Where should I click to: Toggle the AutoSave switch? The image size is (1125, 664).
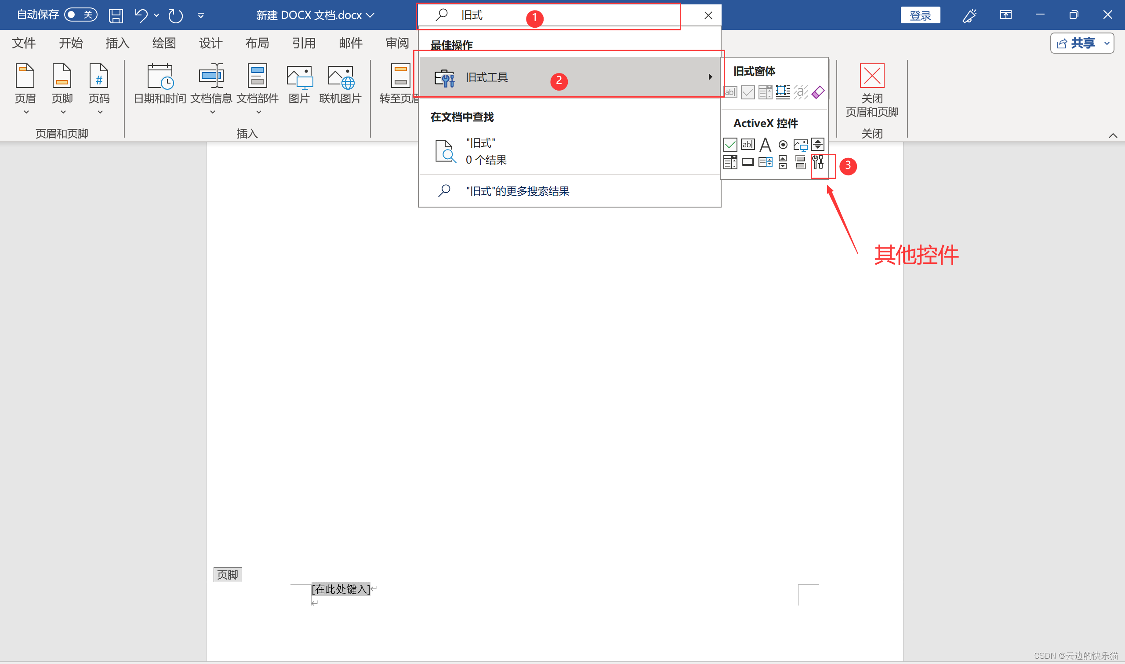(x=80, y=15)
